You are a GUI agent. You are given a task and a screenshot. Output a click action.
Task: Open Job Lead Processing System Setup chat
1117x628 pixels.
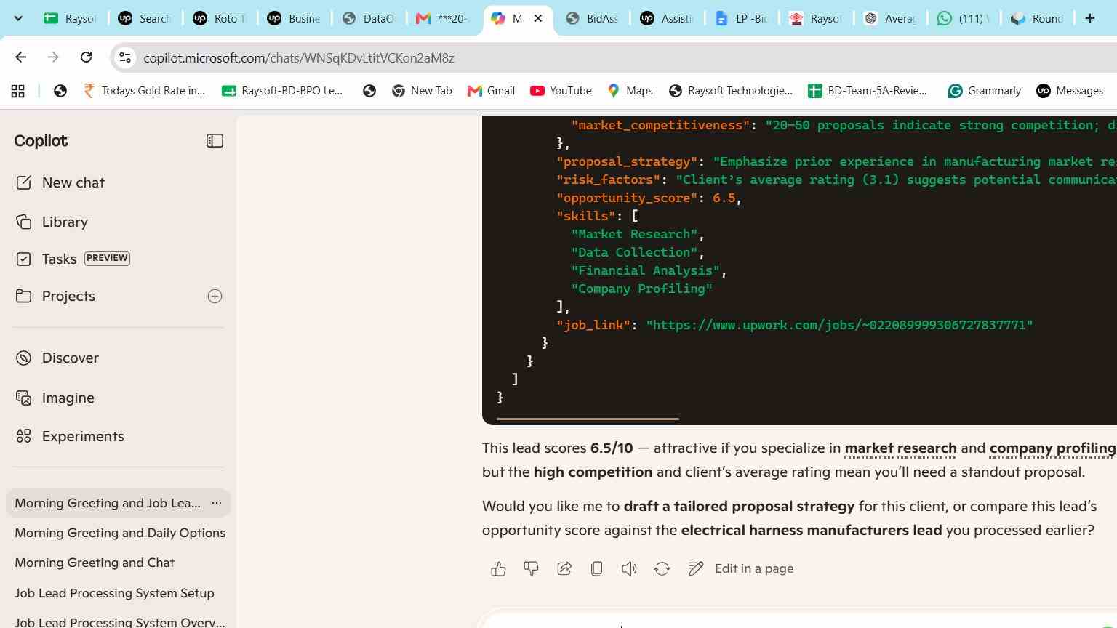click(x=114, y=593)
